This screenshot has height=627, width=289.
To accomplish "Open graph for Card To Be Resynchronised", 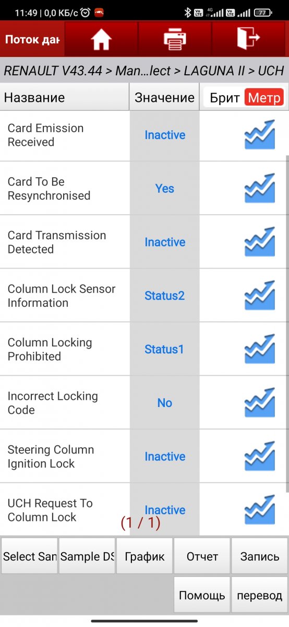I will tap(259, 189).
